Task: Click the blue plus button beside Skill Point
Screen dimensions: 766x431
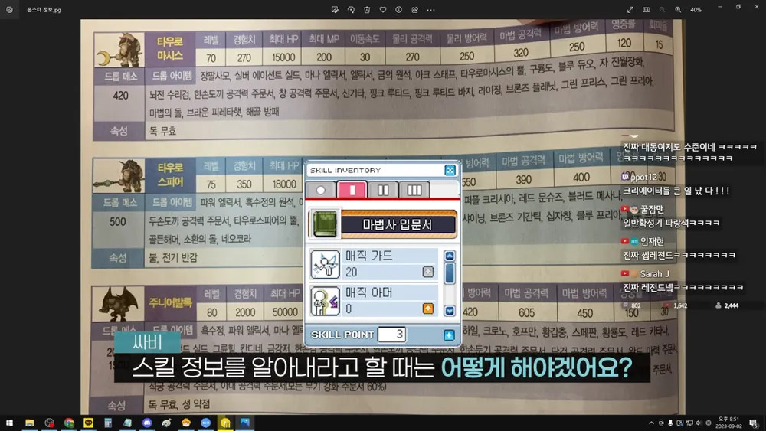Action: point(449,335)
